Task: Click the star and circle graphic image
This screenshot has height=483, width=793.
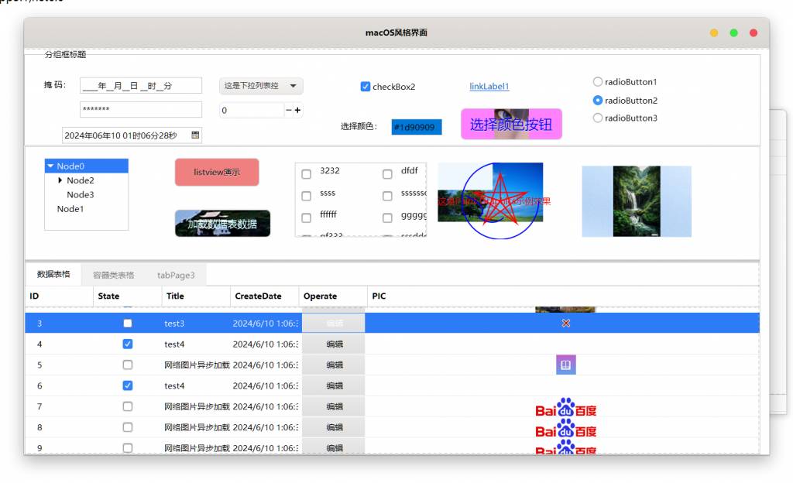Action: pyautogui.click(x=494, y=200)
